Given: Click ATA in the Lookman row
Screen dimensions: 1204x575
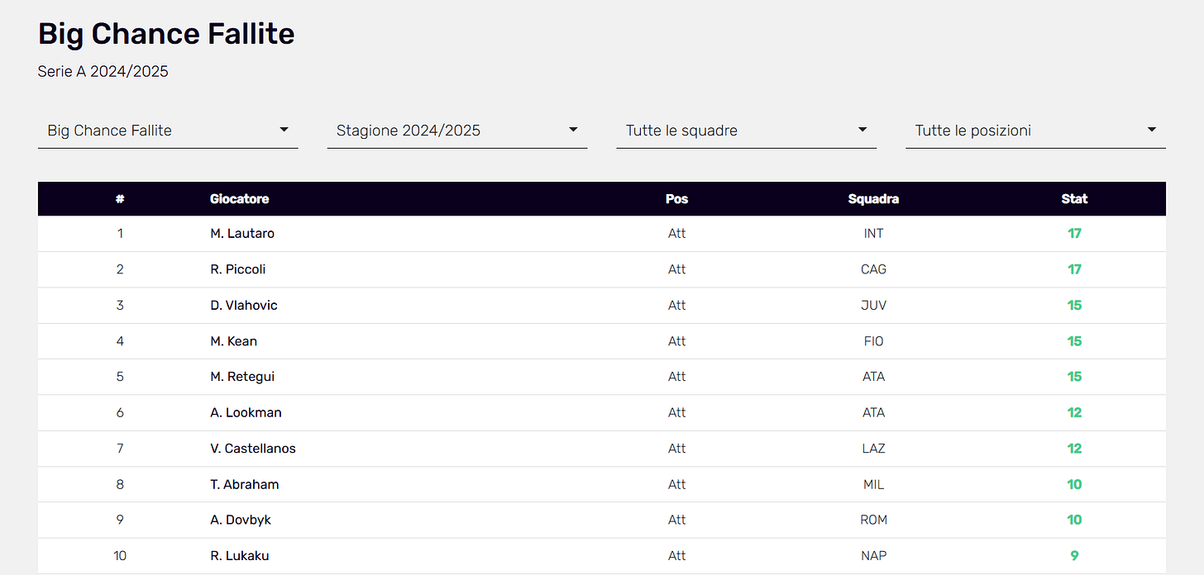Looking at the screenshot, I should pyautogui.click(x=873, y=413).
